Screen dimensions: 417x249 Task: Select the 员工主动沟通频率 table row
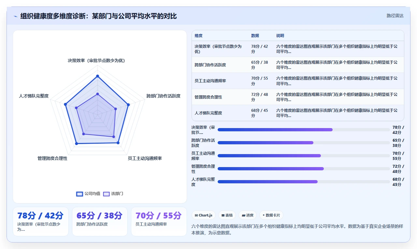coord(298,81)
